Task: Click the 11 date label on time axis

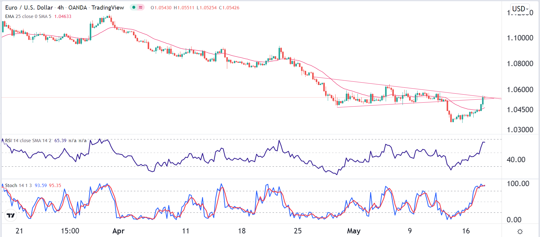Action: 186,231
